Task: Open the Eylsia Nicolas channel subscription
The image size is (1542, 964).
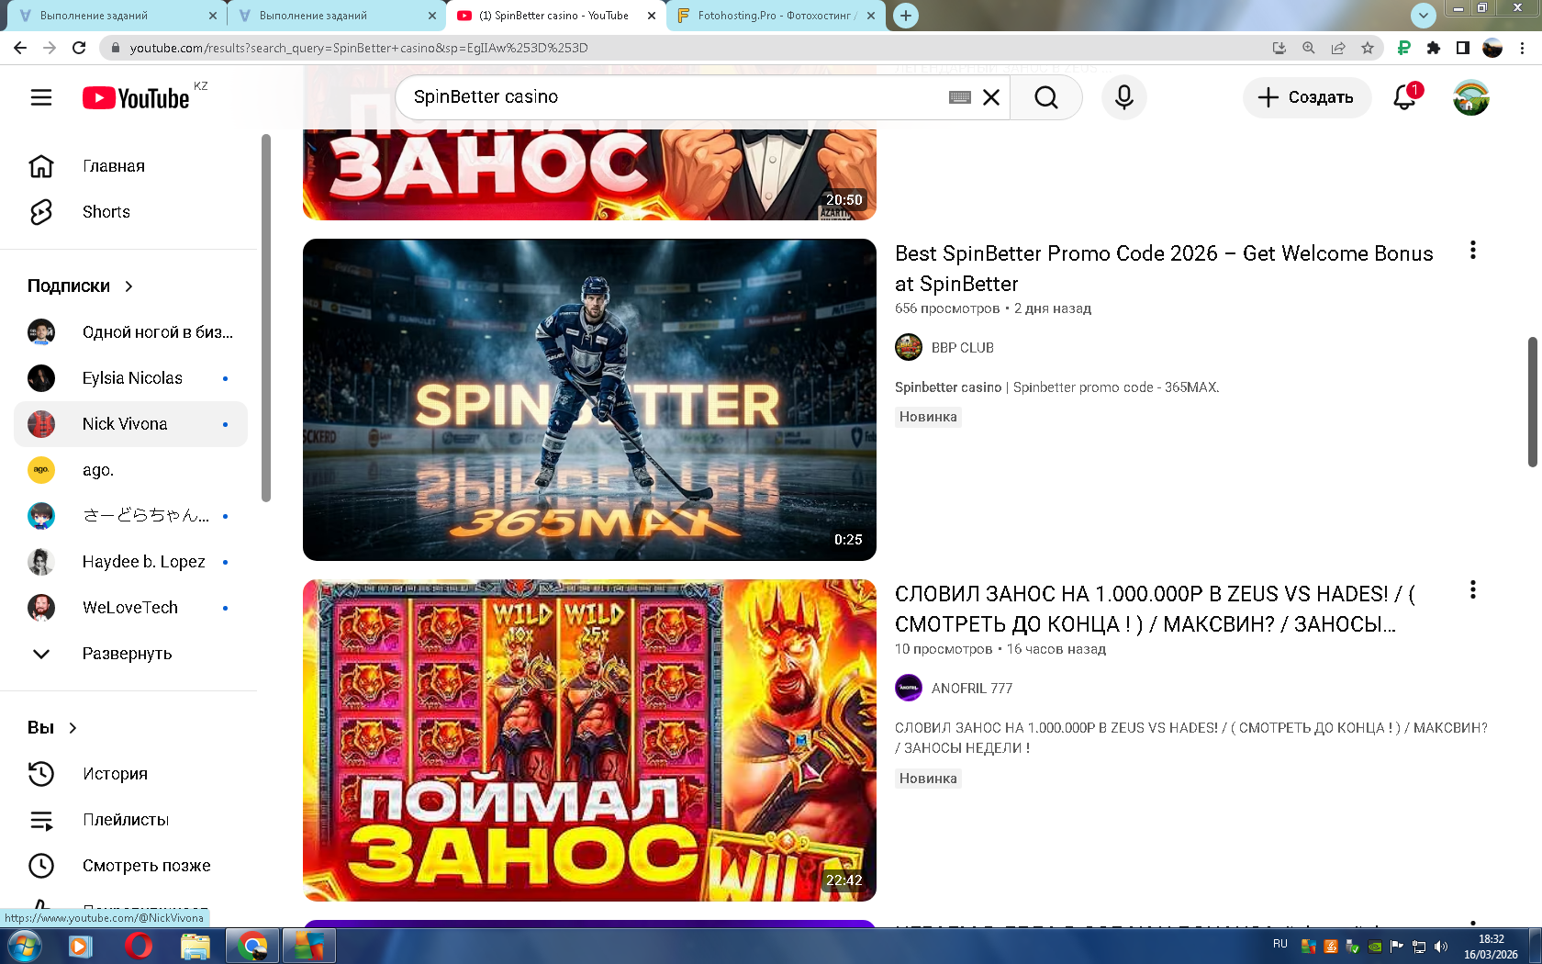Action: (x=131, y=378)
